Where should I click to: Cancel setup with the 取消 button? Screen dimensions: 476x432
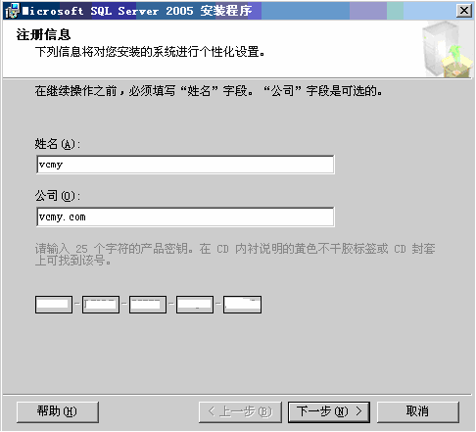pyautogui.click(x=418, y=411)
